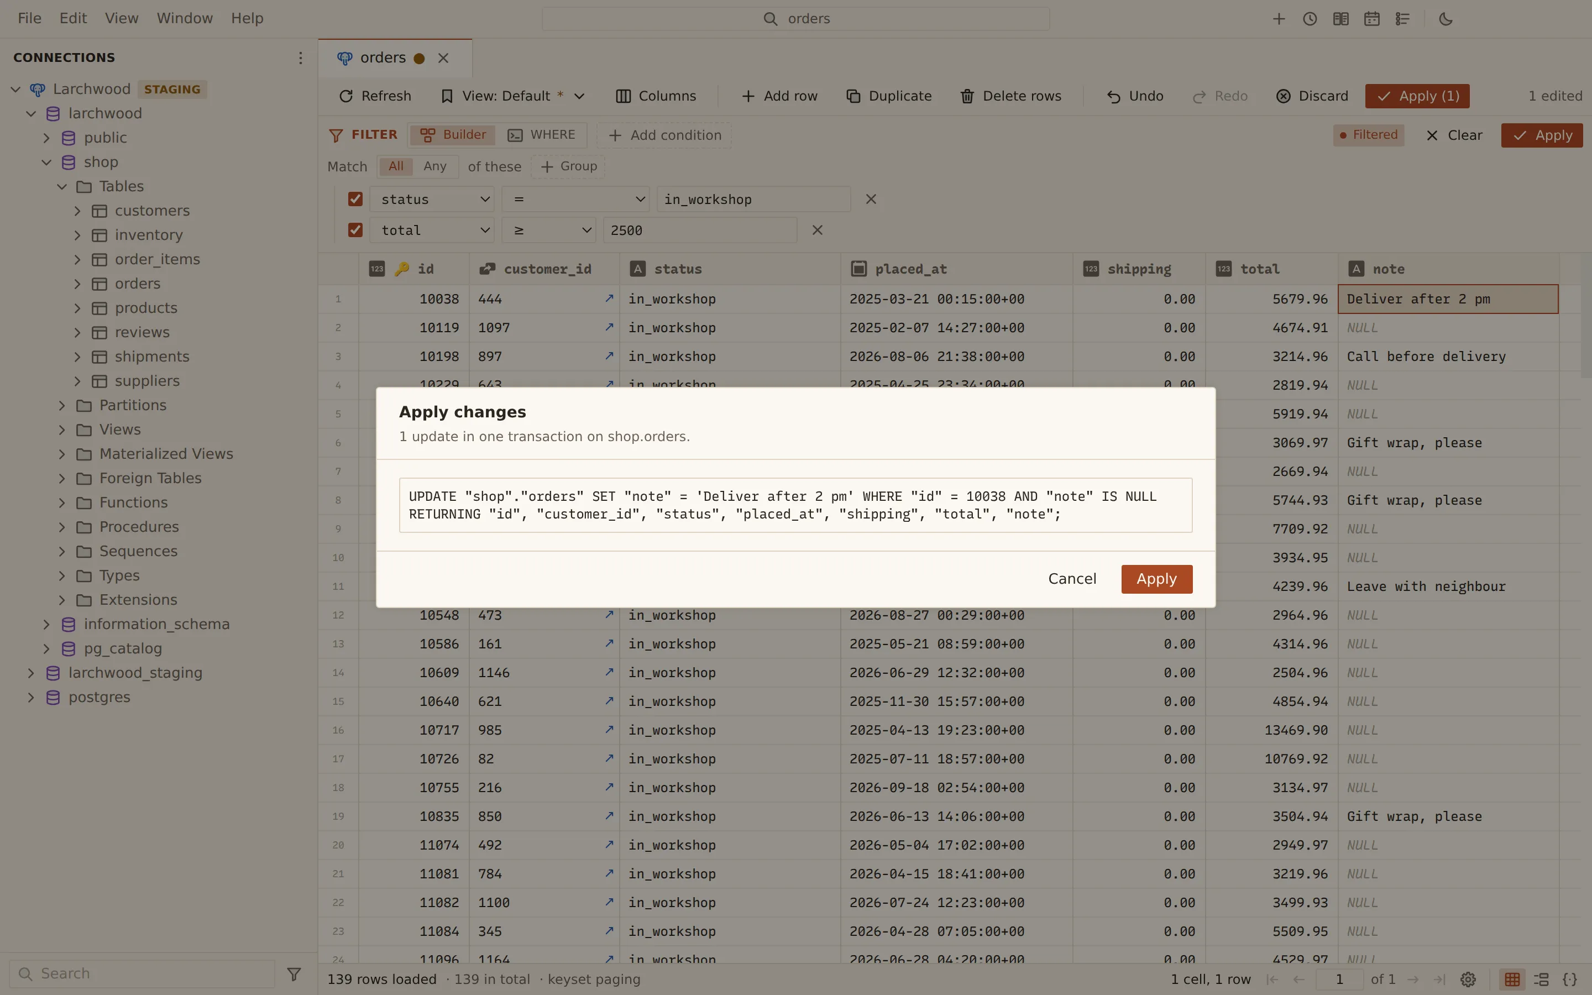This screenshot has width=1592, height=995.
Task: Select the All match toggle
Action: tap(396, 166)
